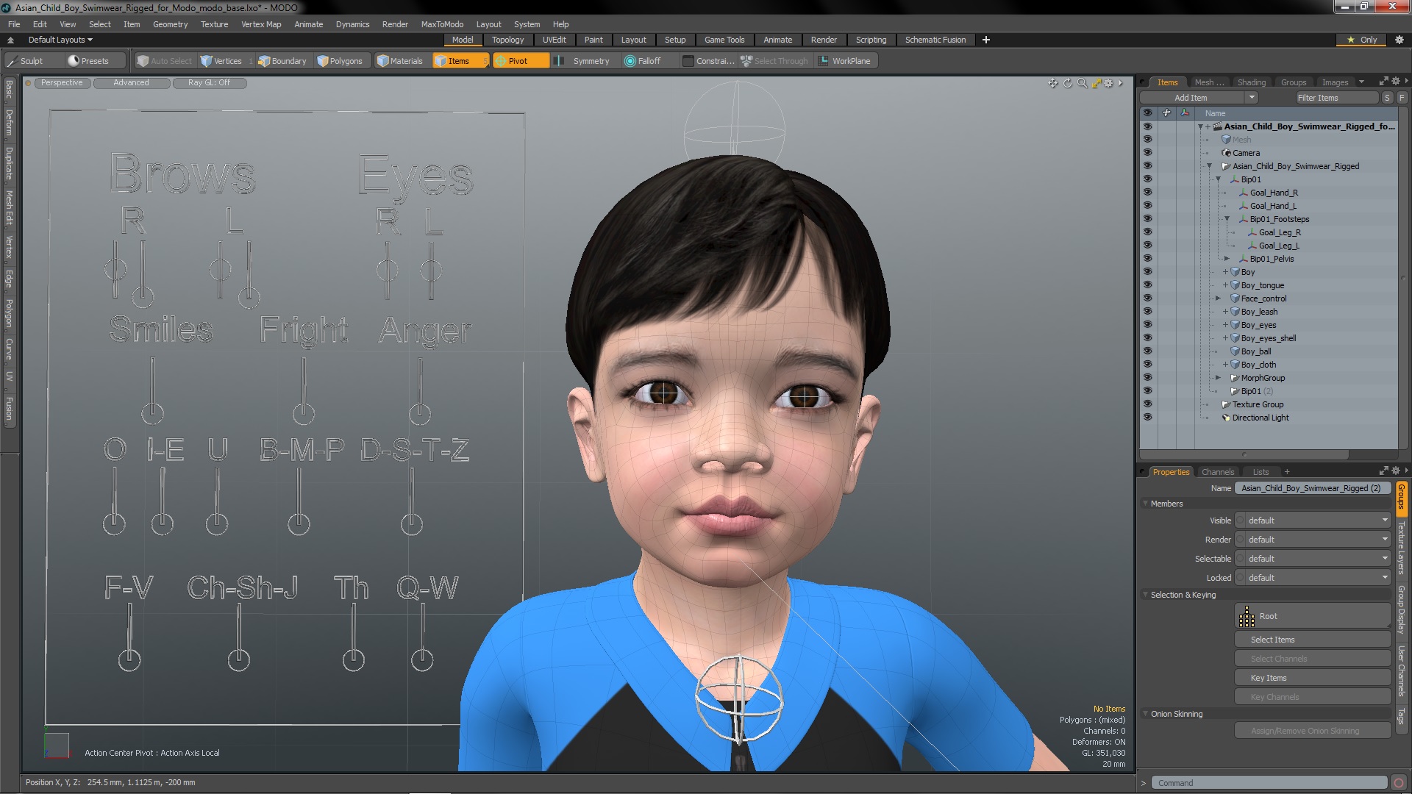Screen dimensions: 1412x794
Task: Click the S button next to Filter Items
Action: tap(1387, 98)
